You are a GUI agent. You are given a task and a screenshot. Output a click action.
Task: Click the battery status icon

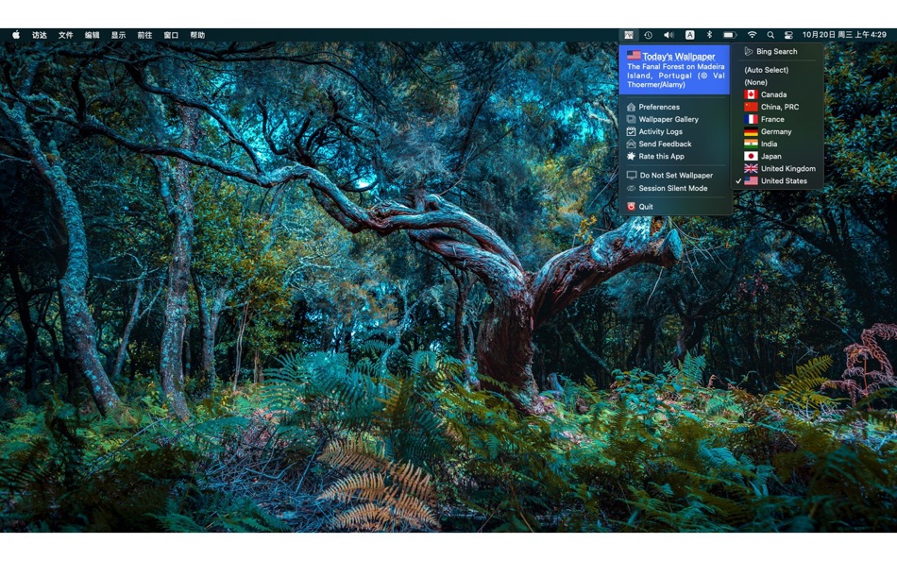[x=729, y=35]
